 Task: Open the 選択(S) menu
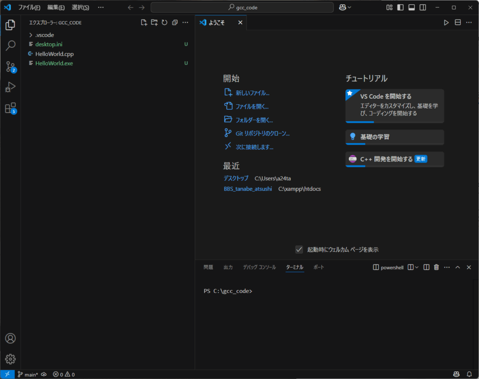(80, 7)
